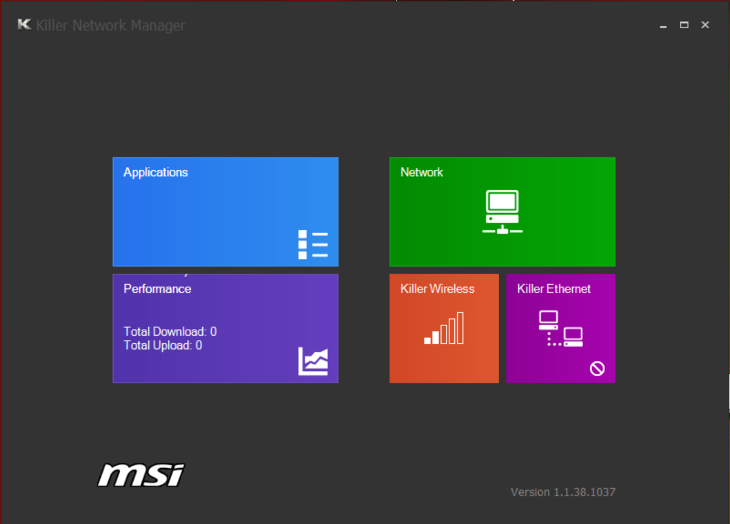
Task: Open the Performance tile
Action: click(225, 328)
